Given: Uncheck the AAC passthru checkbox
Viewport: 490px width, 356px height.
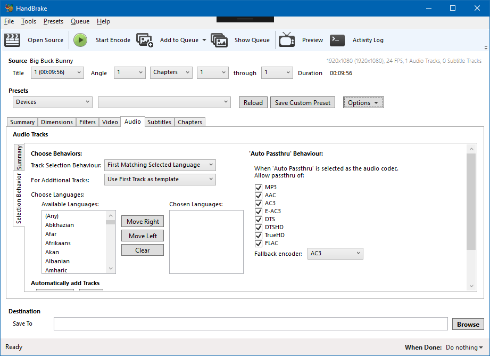Looking at the screenshot, I should tap(259, 196).
